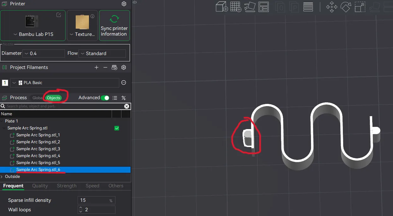The image size is (393, 216).
Task: Remove a project filament
Action: click(105, 67)
